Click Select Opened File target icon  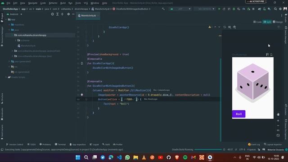(x=53, y=14)
